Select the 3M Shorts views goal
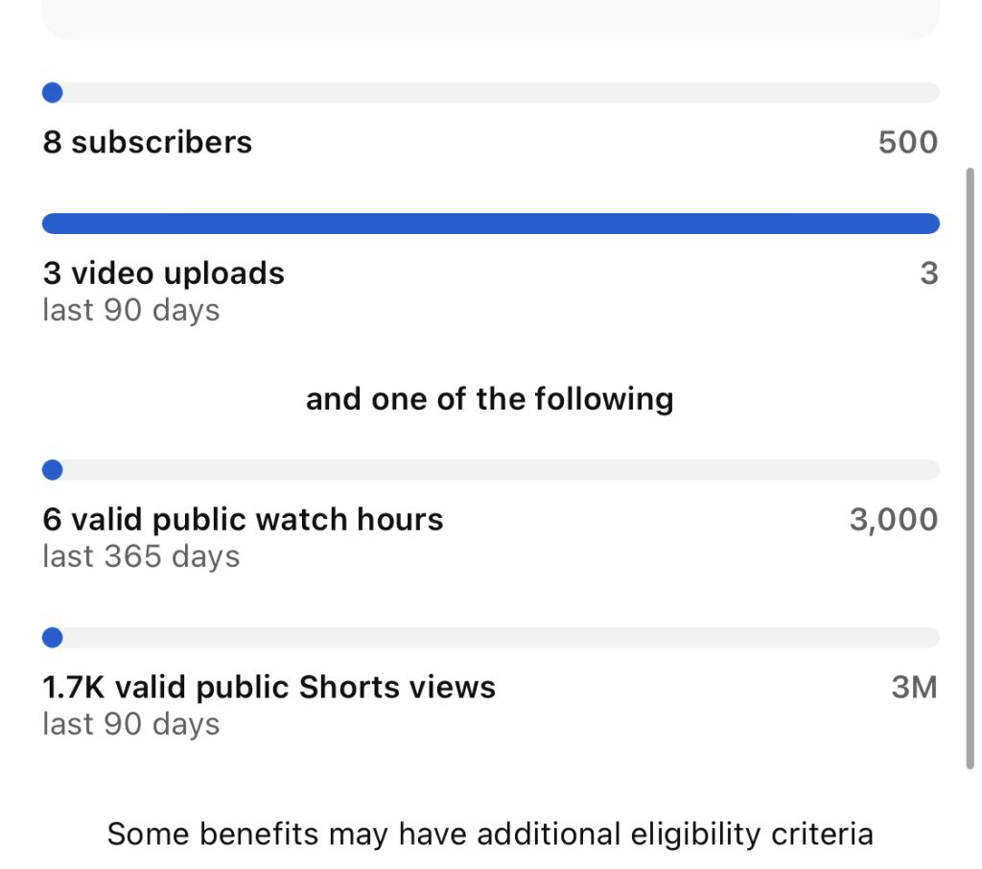982x869 pixels. point(914,688)
